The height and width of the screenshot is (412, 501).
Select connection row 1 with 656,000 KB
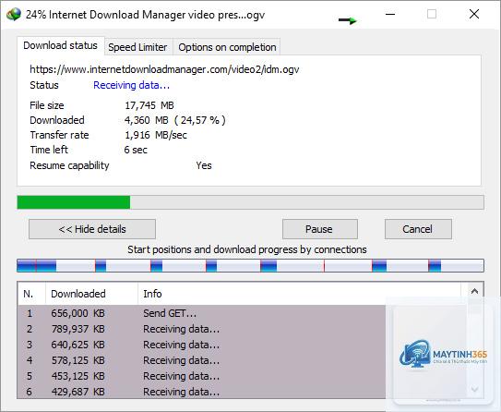click(202, 313)
